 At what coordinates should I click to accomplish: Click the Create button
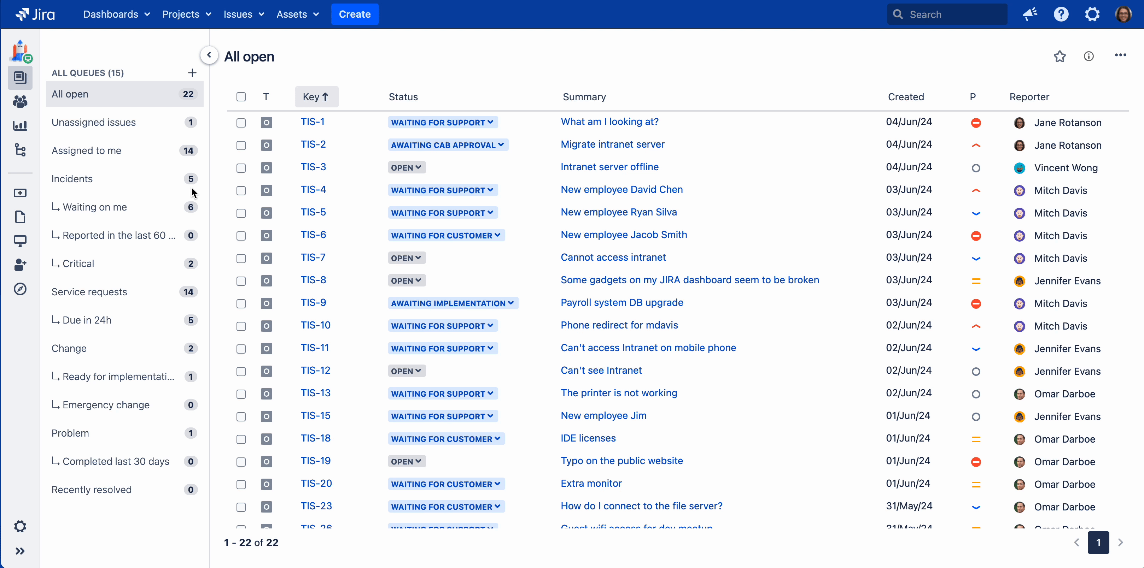click(355, 14)
